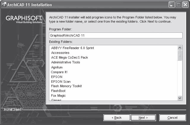The image size is (190, 125).
Task: Select the EPSON Scan folder
Action: (61, 82)
